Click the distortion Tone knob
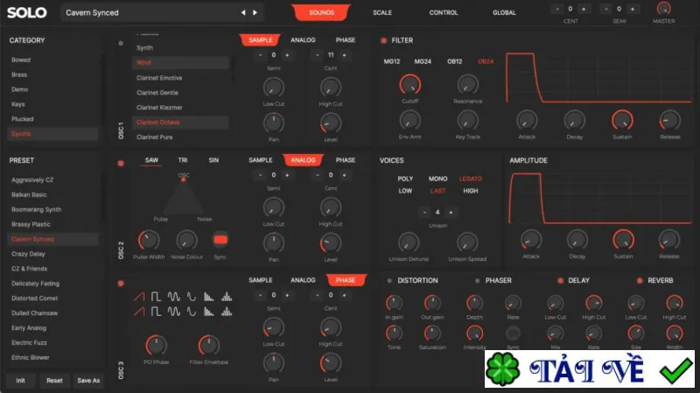This screenshot has width=700, height=393. 394,333
